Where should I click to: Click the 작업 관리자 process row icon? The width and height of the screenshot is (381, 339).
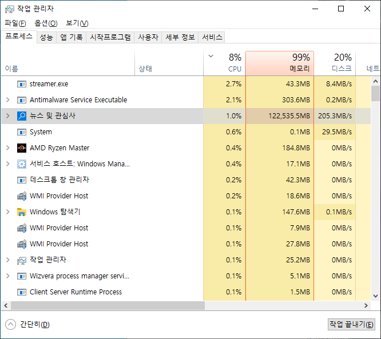tap(22, 260)
